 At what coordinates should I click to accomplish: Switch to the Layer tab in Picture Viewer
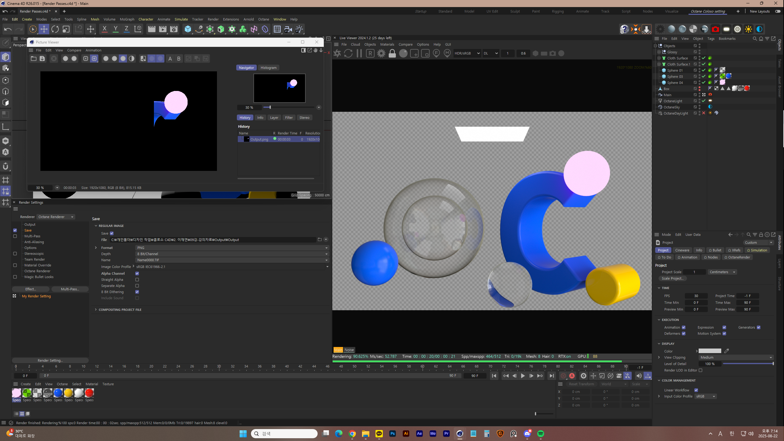(274, 118)
